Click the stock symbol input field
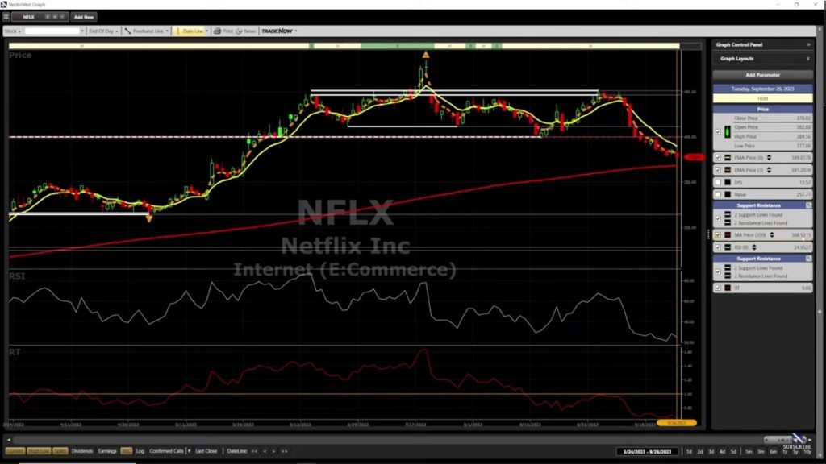The width and height of the screenshot is (826, 464). [53, 31]
